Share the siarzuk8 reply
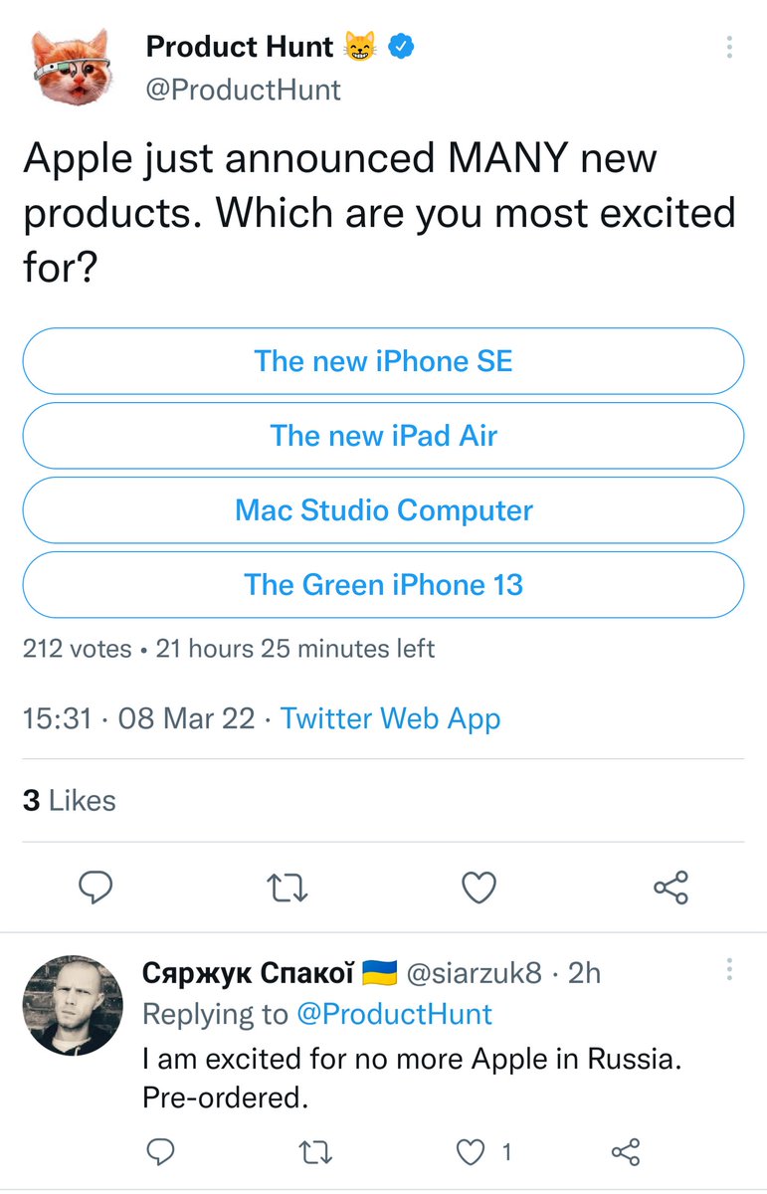This screenshot has width=767, height=1194. tap(625, 1152)
